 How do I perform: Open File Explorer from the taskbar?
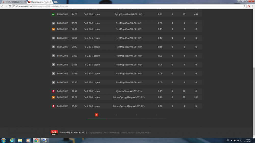(x=20, y=140)
